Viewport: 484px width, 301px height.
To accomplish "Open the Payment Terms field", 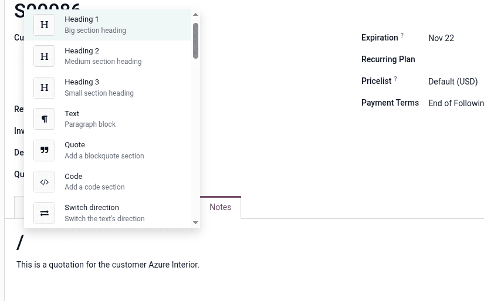I will 456,103.
